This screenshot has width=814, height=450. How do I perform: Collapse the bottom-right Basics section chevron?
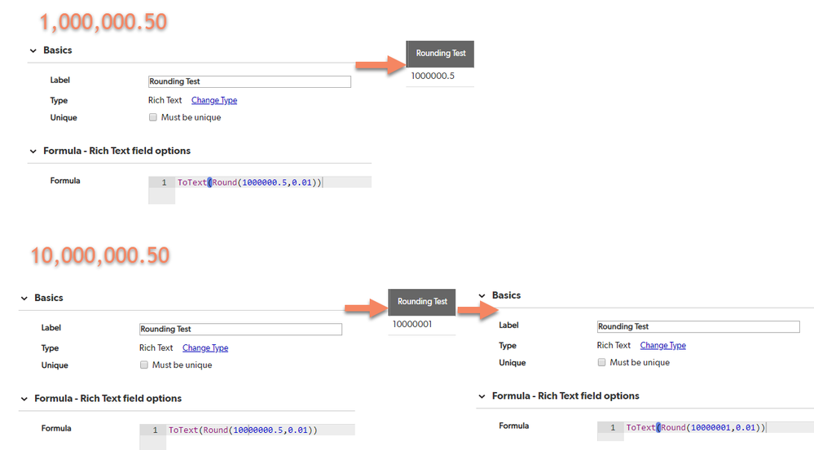click(482, 295)
